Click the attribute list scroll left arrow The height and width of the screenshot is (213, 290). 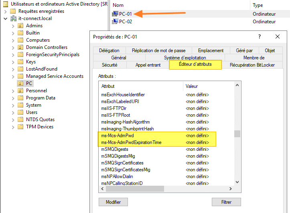pyautogui.click(x=102, y=189)
